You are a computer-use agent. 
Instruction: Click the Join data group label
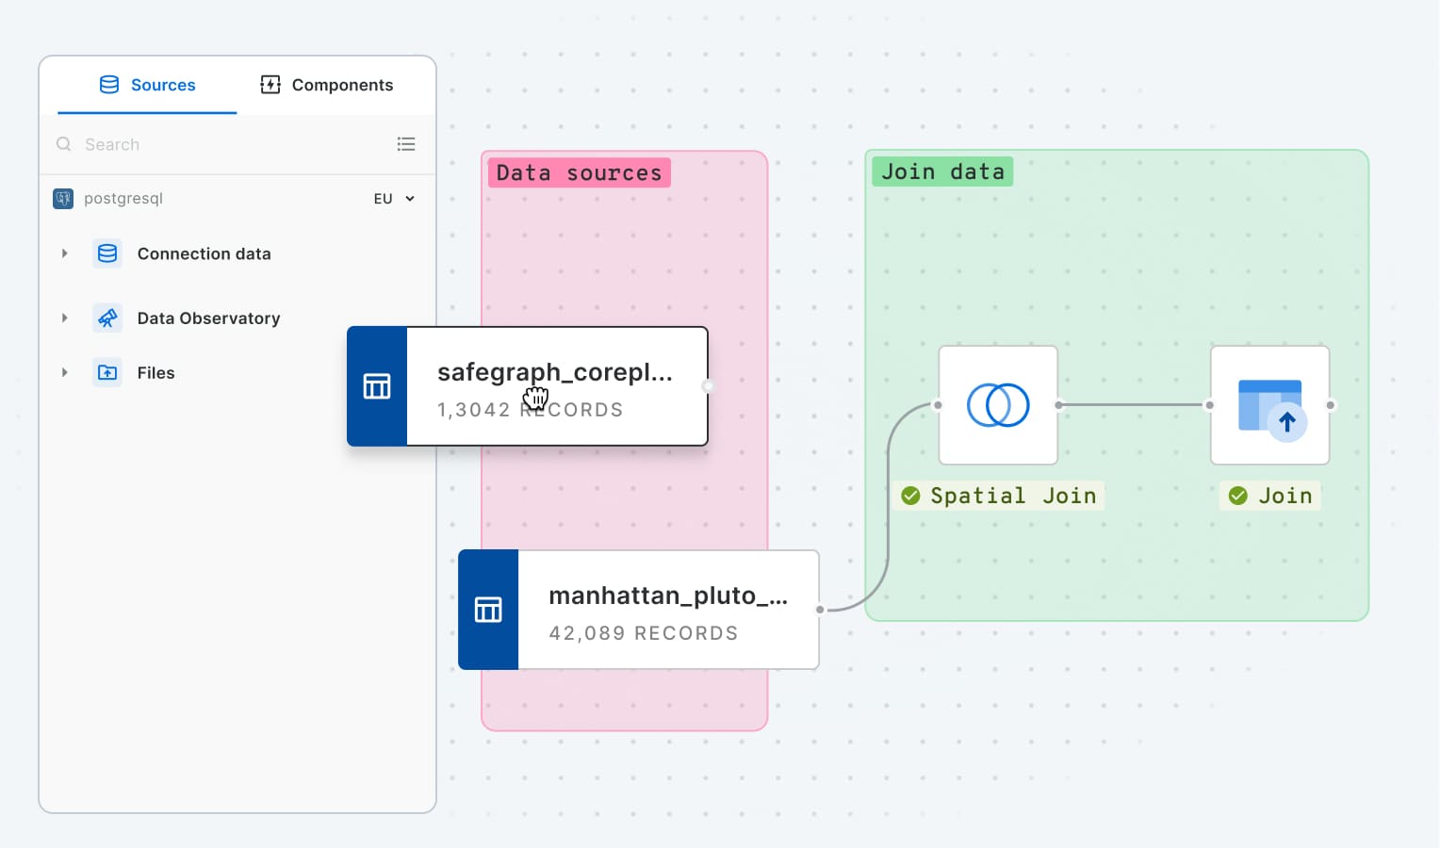(x=942, y=172)
